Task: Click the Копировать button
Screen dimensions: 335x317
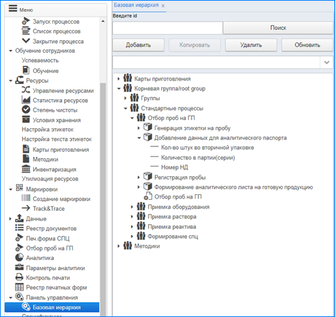Action: 195,45
